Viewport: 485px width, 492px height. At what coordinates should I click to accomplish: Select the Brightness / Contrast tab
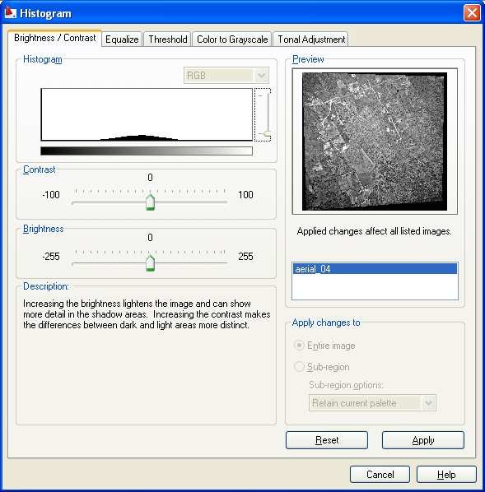(54, 38)
